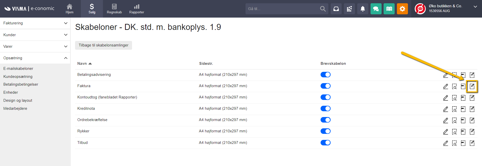
Task: Open the inbox tray icon in header
Action: 336,9
